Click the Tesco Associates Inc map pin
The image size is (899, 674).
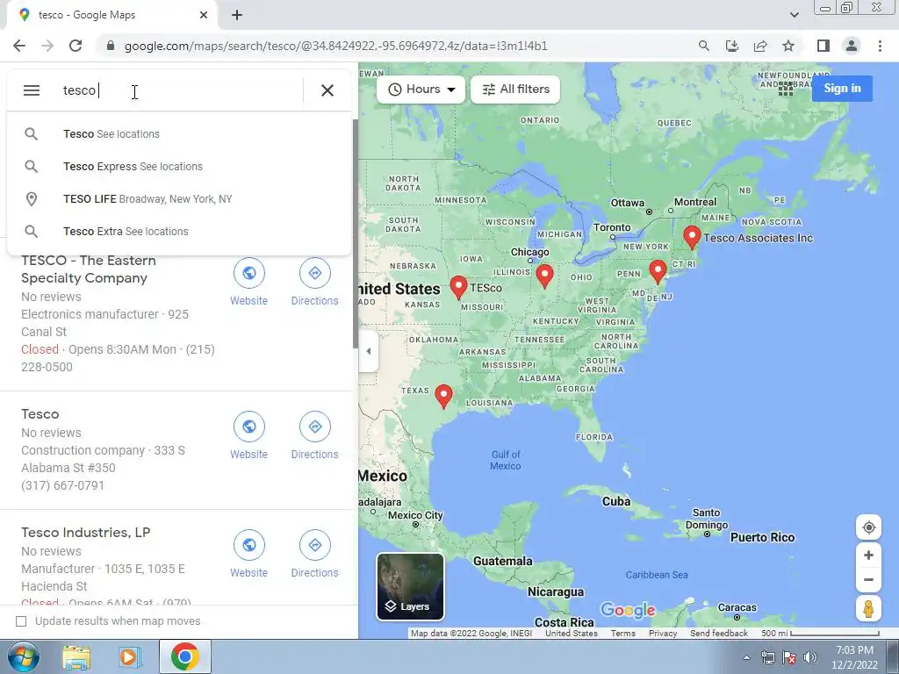tap(692, 237)
